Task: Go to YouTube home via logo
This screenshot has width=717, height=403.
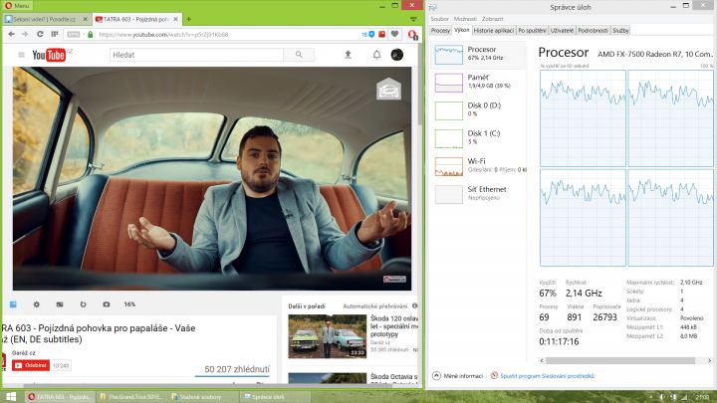Action: [x=49, y=55]
